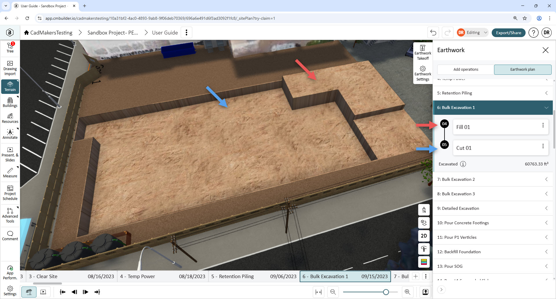Open the Earthwork Takeoff tool
Screen dimensions: 556x299
[x=423, y=53]
